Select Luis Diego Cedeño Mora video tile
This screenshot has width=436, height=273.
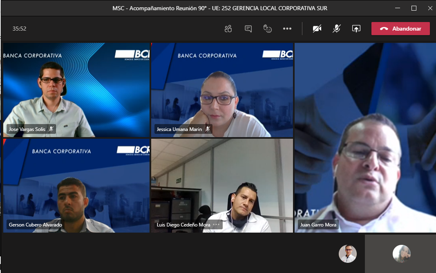point(222,186)
